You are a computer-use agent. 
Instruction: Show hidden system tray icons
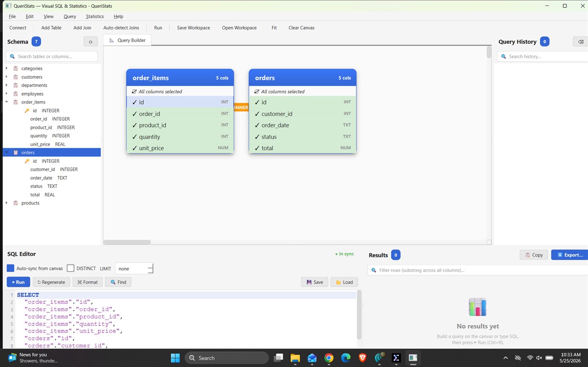pos(505,358)
